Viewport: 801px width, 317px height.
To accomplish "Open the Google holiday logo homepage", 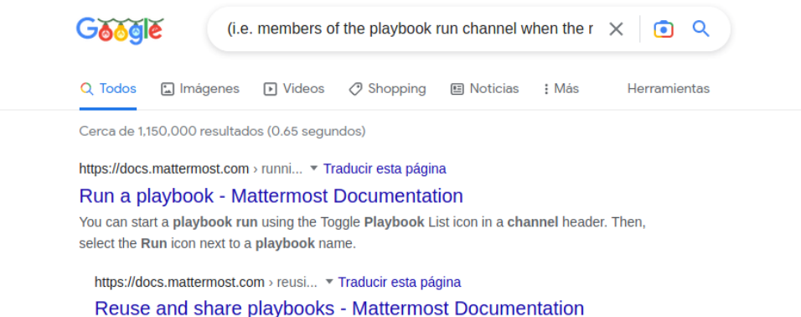I will 120,30.
